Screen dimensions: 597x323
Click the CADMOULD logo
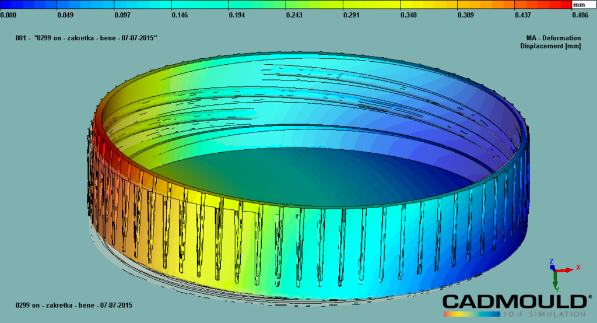pos(514,301)
